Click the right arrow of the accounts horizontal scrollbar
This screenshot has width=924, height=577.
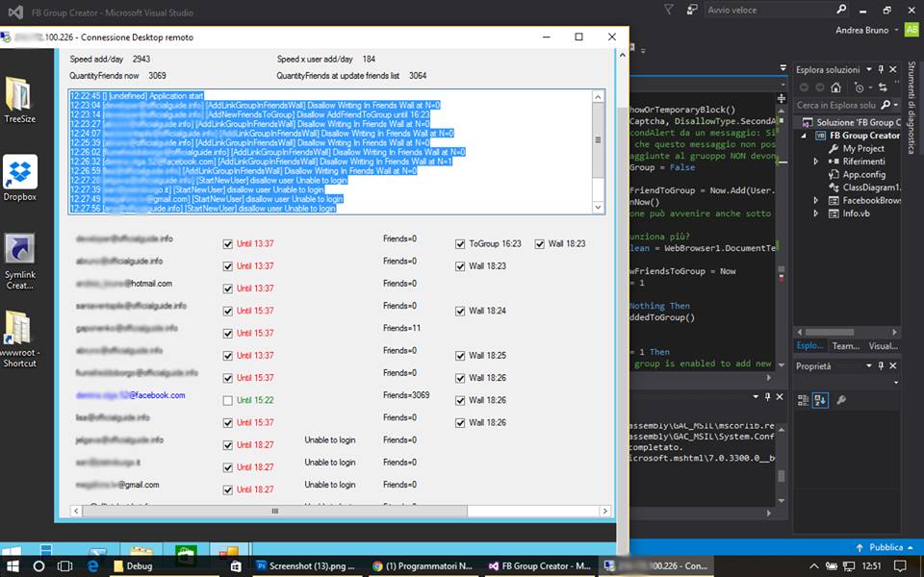[605, 511]
